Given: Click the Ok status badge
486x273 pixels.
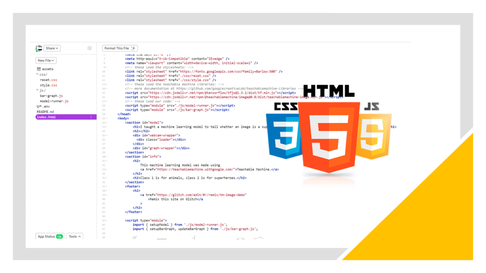Looking at the screenshot, I should 59,237.
